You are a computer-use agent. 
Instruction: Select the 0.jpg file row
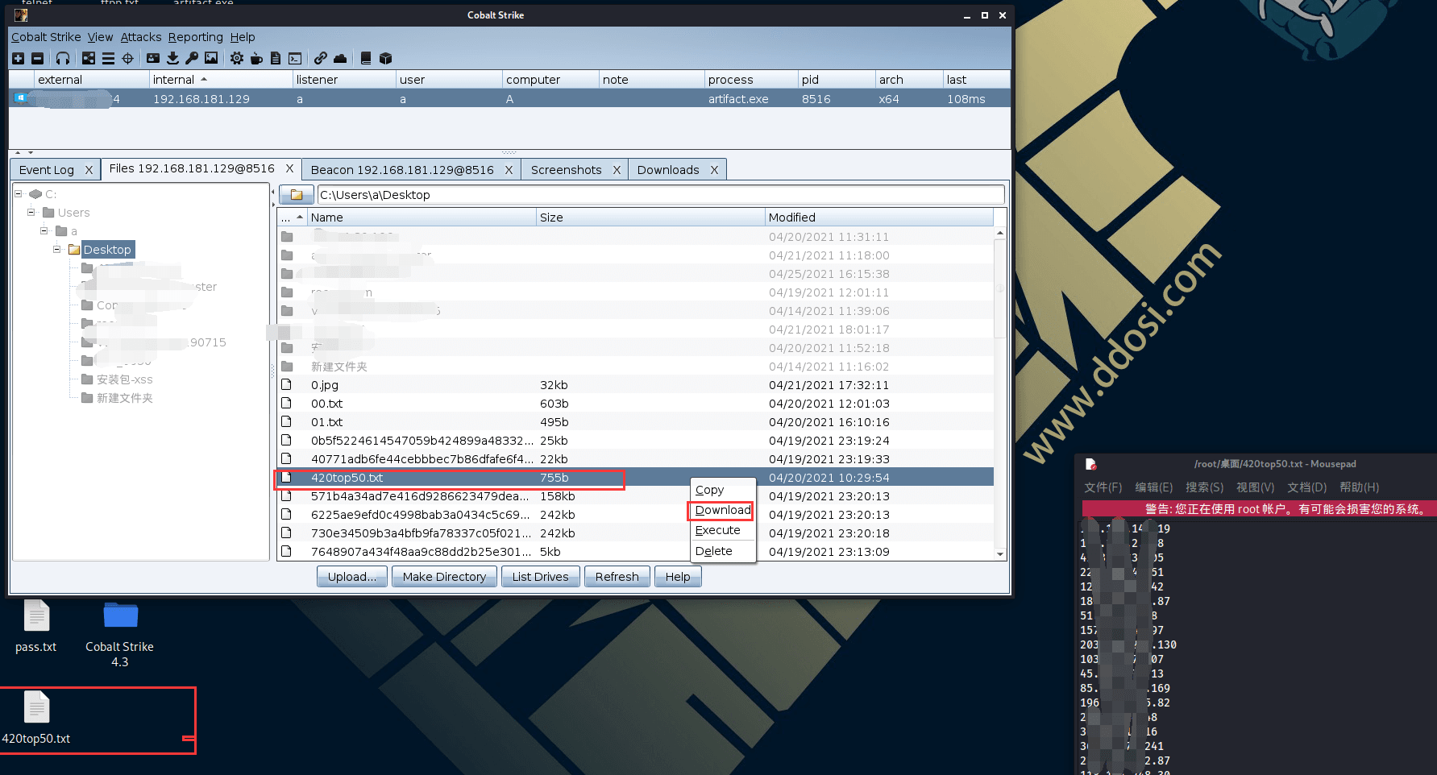(635, 385)
